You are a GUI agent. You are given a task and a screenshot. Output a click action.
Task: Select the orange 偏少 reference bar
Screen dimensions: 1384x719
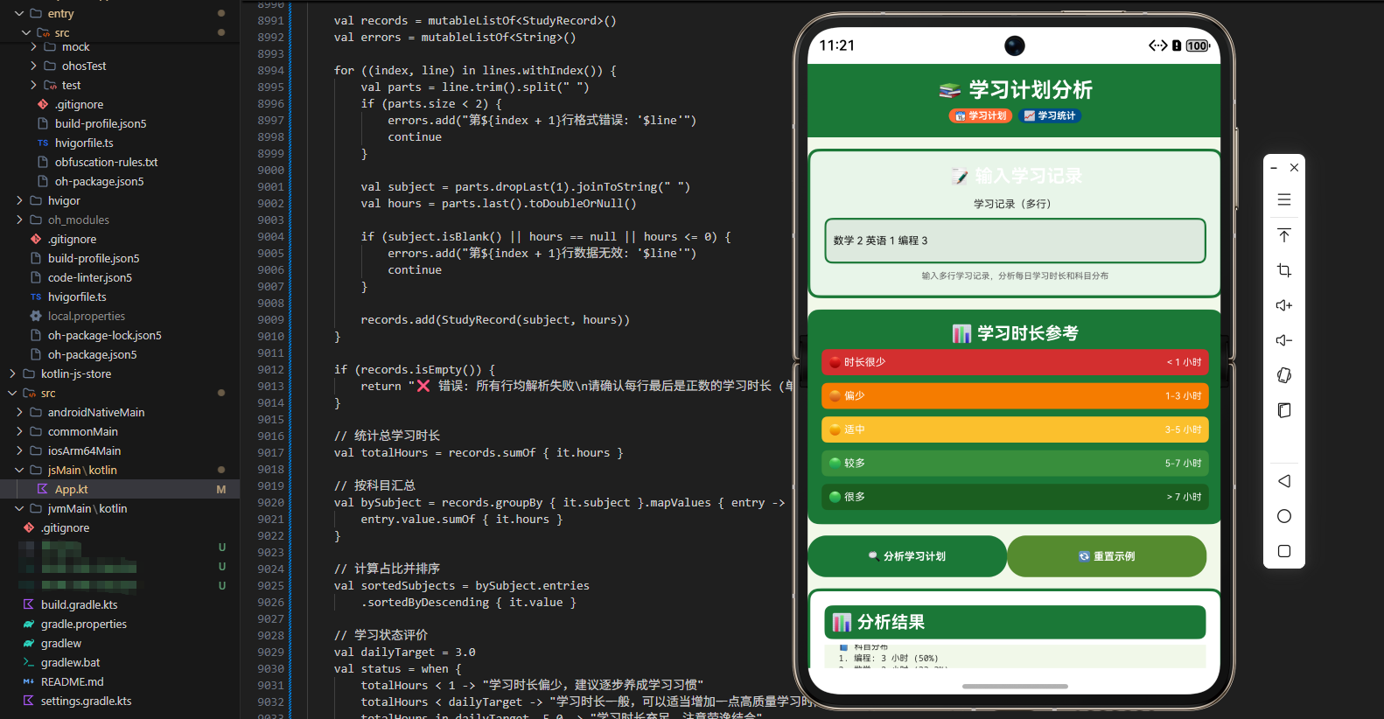[1015, 395]
